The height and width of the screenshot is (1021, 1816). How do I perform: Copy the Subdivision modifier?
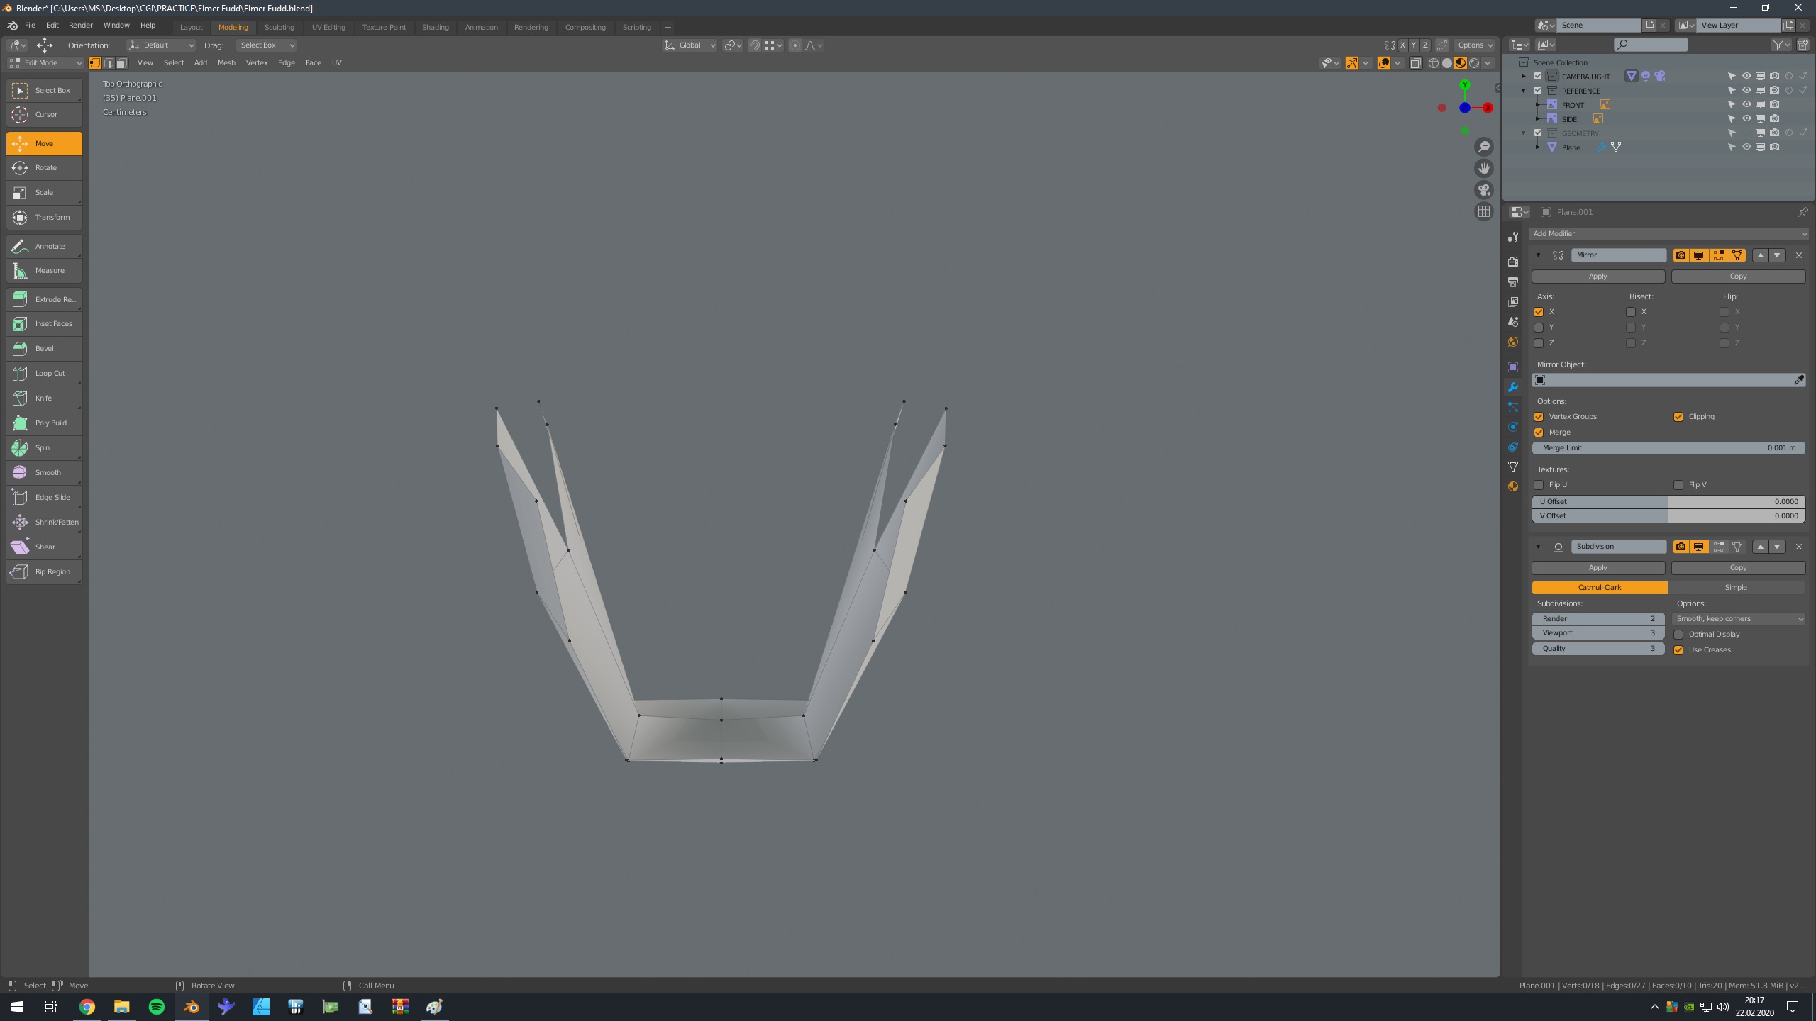[x=1738, y=568]
